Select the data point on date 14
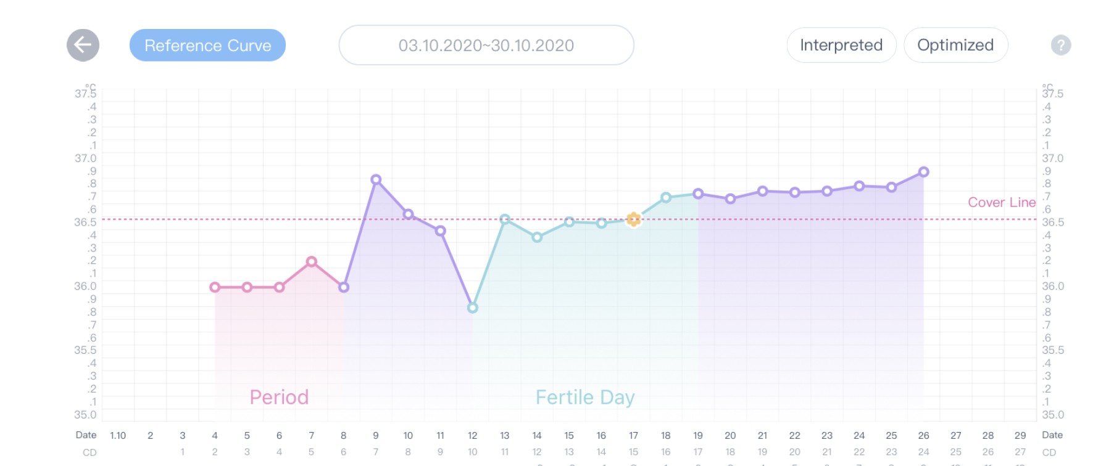 537,237
